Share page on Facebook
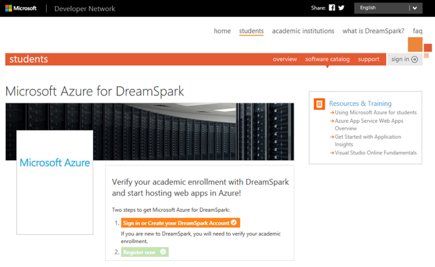This screenshot has width=435, height=267. (x=332, y=8)
